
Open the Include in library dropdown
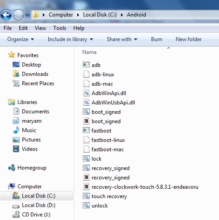70,39
